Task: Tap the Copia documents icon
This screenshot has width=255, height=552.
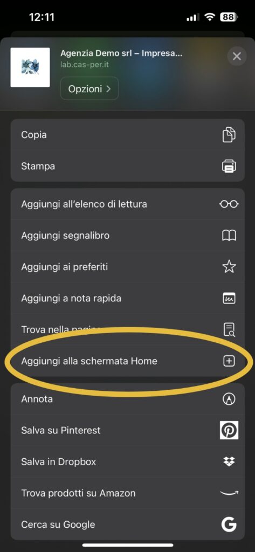Action: [229, 135]
